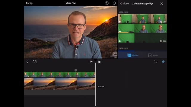Image resolution: width=191 pixels, height=107 pixels.
Task: Switch to the Medien tab
Action: pyautogui.click(x=133, y=55)
